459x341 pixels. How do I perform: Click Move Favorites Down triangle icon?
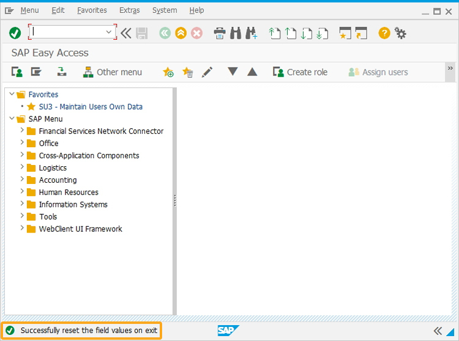click(x=233, y=71)
